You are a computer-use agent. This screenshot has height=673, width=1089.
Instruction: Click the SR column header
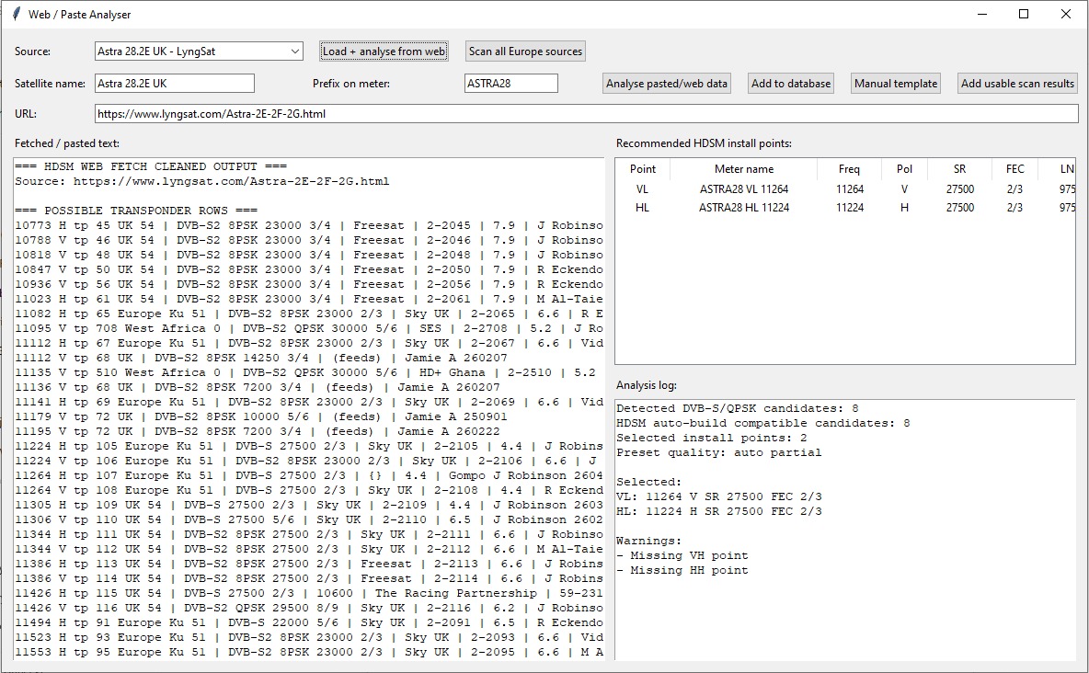pyautogui.click(x=960, y=169)
